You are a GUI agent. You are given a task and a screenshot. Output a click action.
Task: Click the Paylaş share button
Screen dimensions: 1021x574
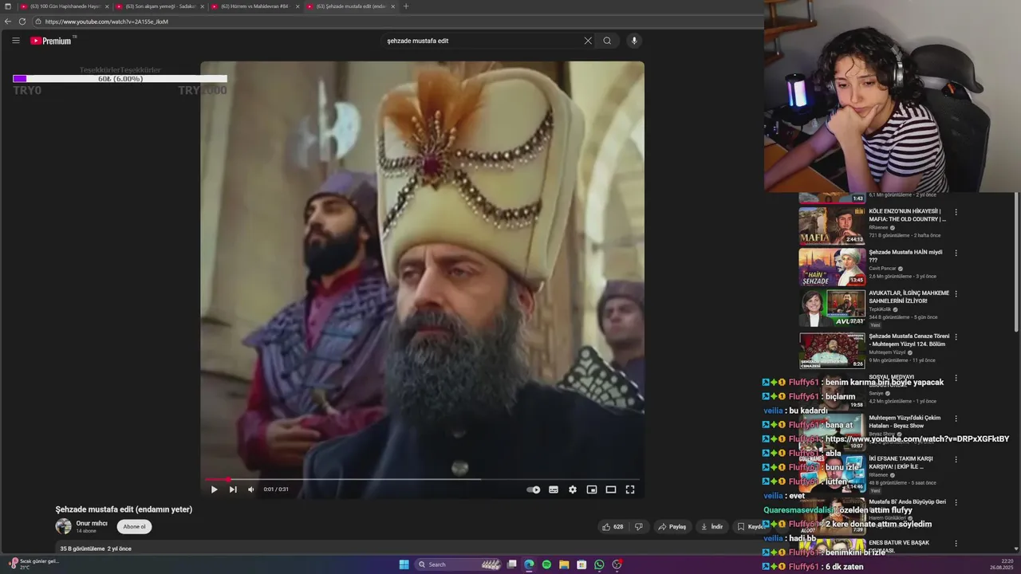tap(672, 527)
